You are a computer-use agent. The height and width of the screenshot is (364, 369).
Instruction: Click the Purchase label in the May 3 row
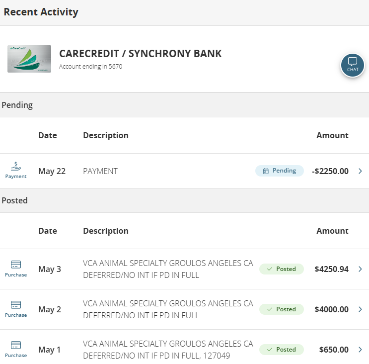point(16,274)
